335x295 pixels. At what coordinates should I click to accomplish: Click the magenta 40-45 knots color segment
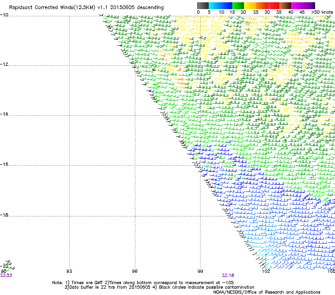click(297, 5)
